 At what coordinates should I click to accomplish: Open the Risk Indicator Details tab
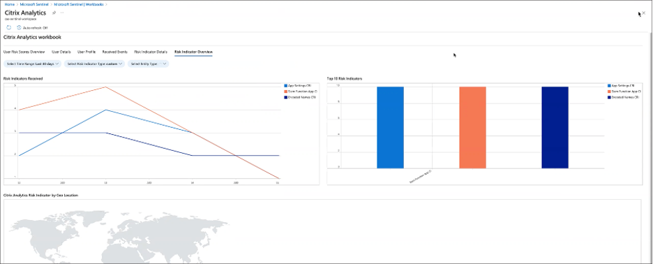coord(151,52)
